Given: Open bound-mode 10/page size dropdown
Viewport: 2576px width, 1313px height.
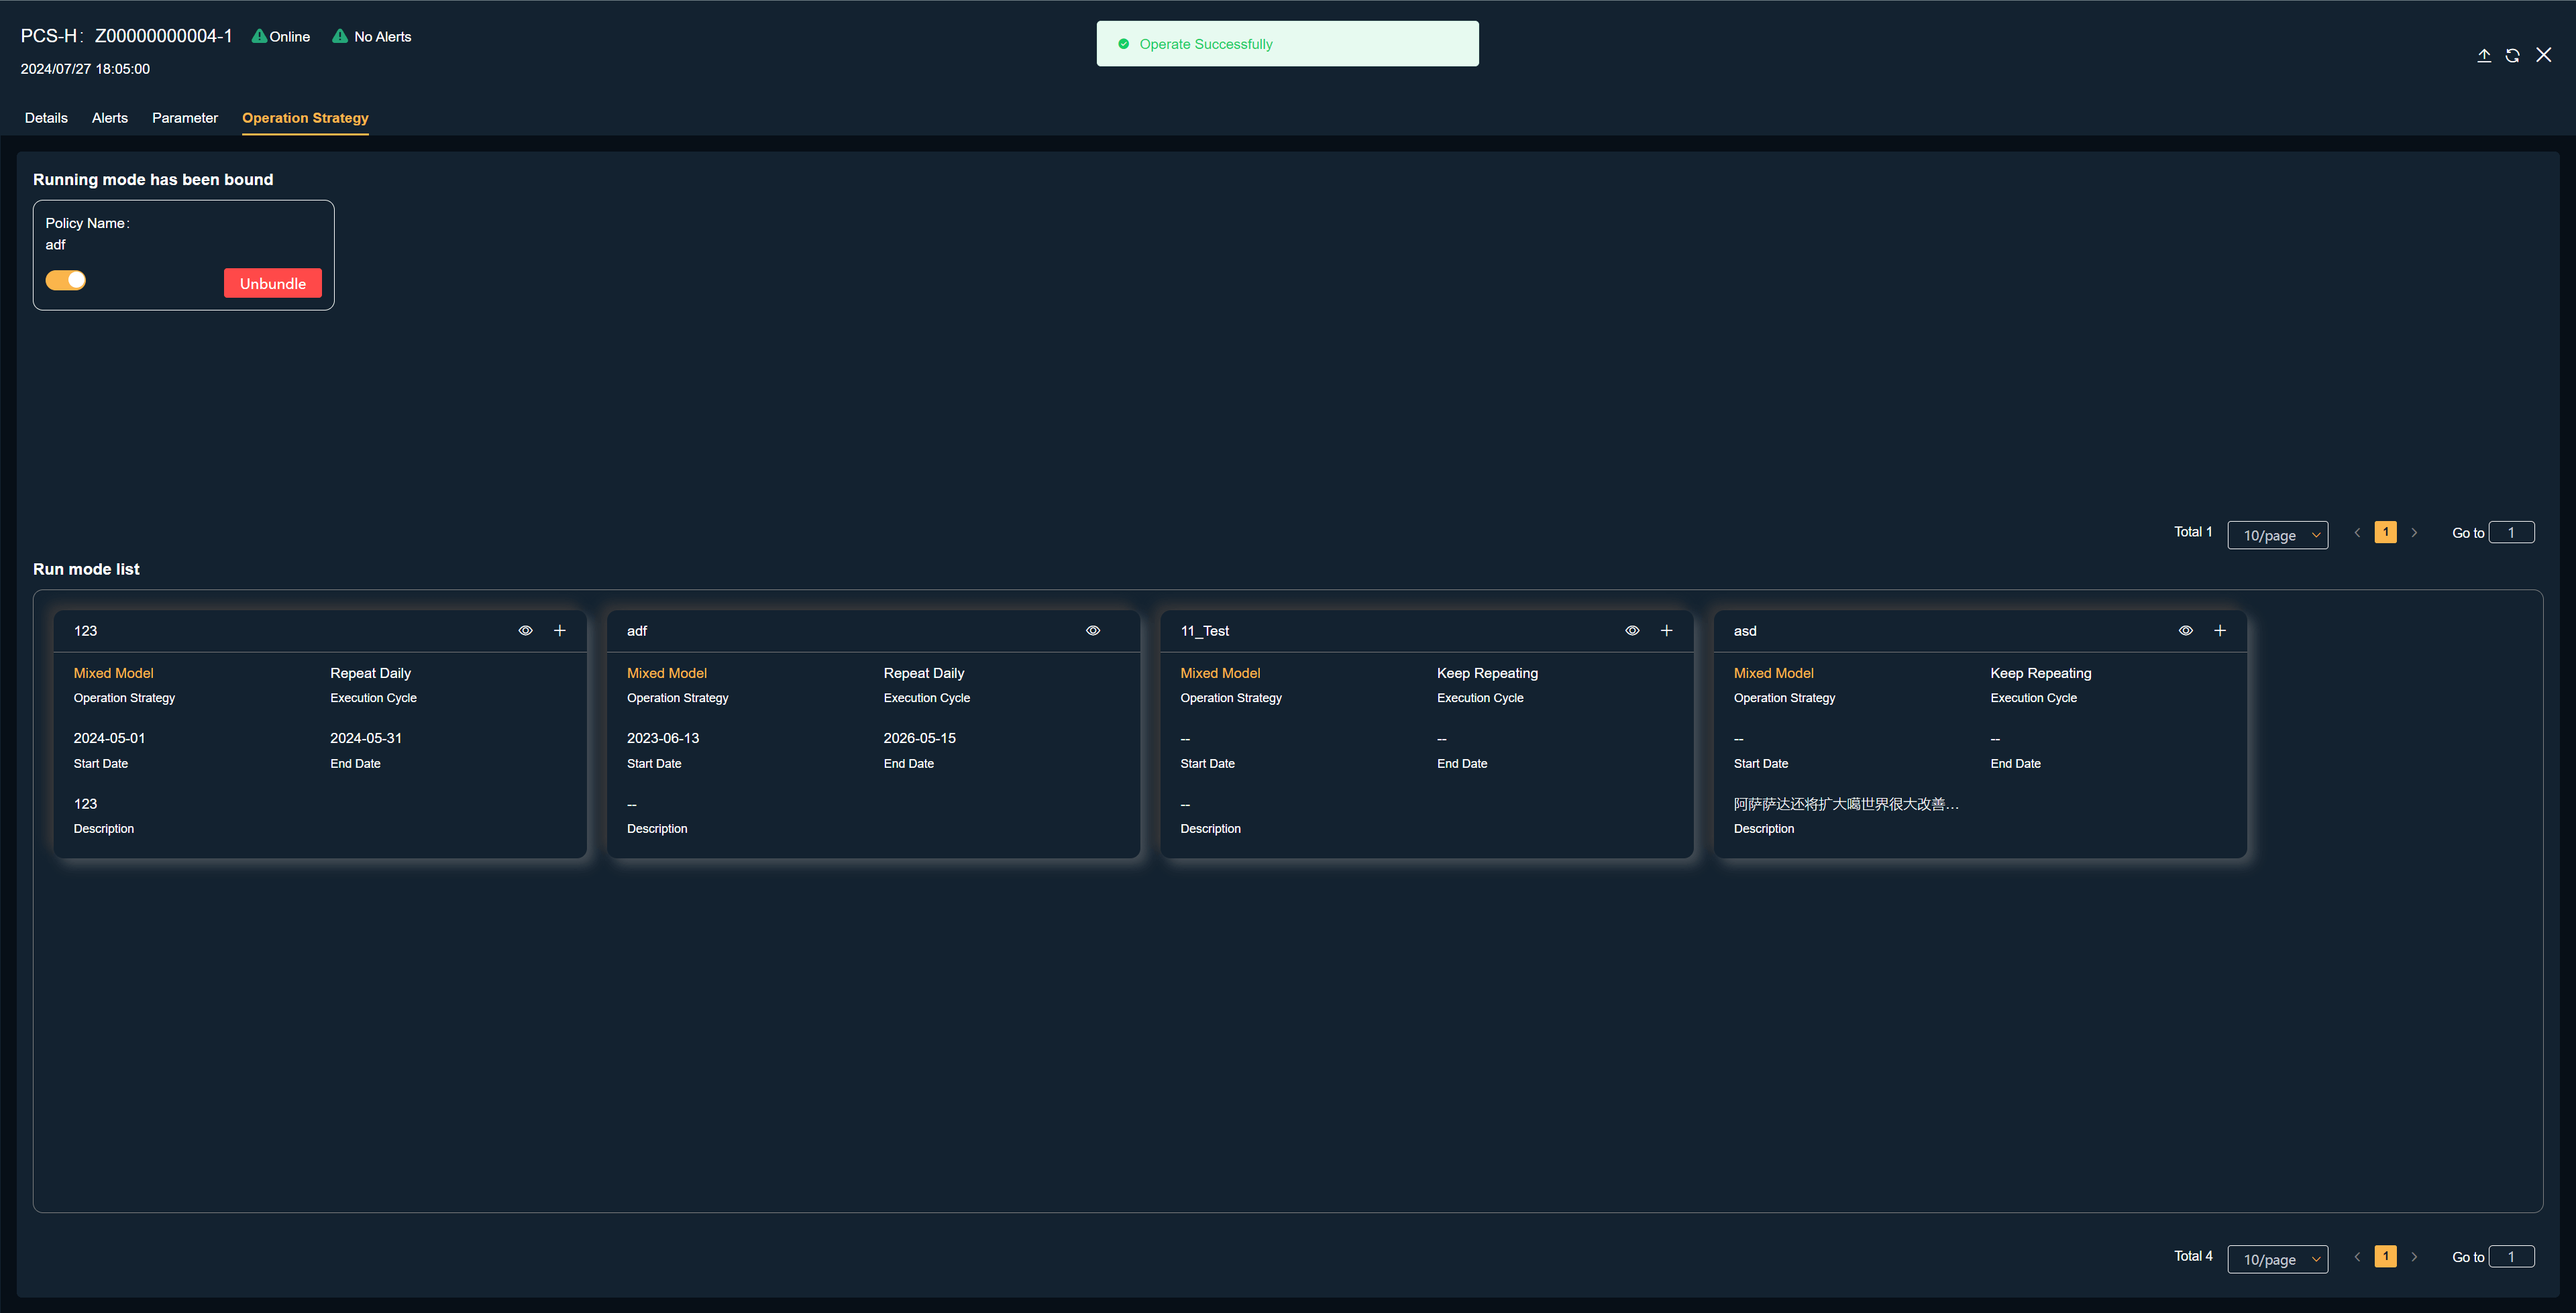Looking at the screenshot, I should click(2278, 535).
